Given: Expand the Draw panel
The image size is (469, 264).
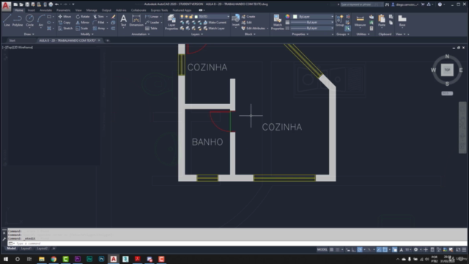Looking at the screenshot, I should [x=29, y=34].
